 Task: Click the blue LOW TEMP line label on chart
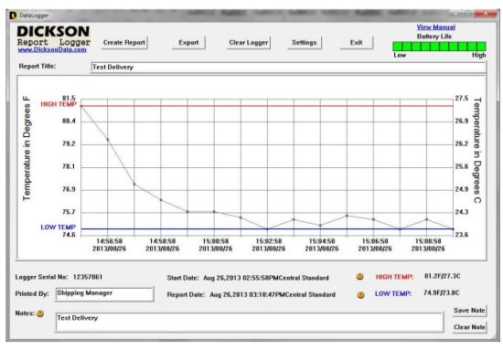pyautogui.click(x=58, y=228)
